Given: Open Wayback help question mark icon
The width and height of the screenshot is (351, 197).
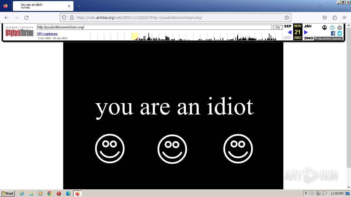Looking at the screenshot, I should click(x=332, y=28).
